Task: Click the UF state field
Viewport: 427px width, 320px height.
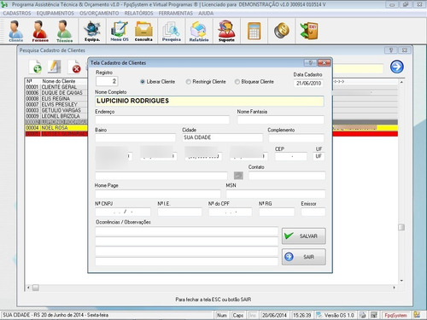Action: click(x=319, y=156)
